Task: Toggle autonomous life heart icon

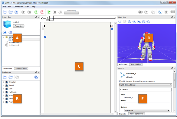Action: click(x=153, y=12)
